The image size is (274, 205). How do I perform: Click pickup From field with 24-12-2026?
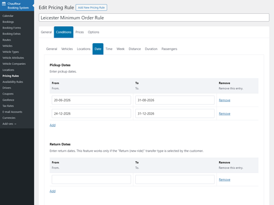click(91, 113)
